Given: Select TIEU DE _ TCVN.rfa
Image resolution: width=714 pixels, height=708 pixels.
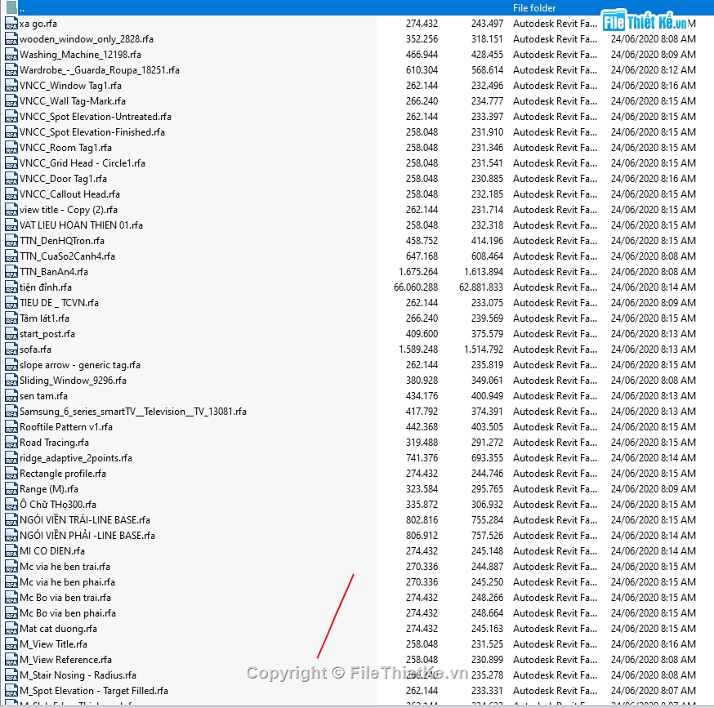Looking at the screenshot, I should pyautogui.click(x=59, y=303).
